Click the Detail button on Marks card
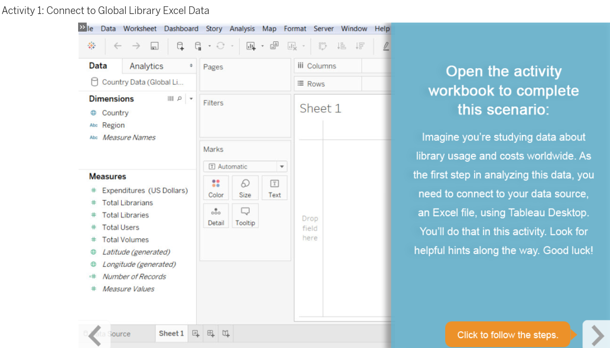 (x=216, y=215)
